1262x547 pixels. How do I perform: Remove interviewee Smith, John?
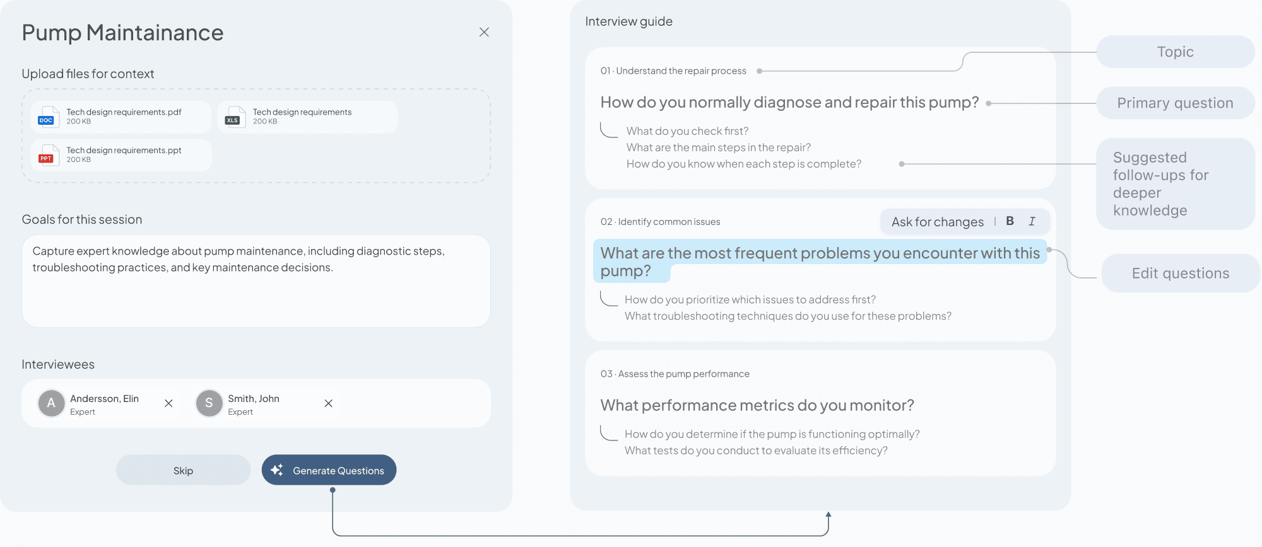coord(328,403)
